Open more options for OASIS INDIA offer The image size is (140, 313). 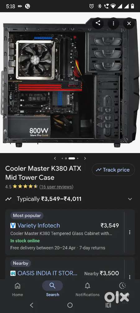pos(130,277)
